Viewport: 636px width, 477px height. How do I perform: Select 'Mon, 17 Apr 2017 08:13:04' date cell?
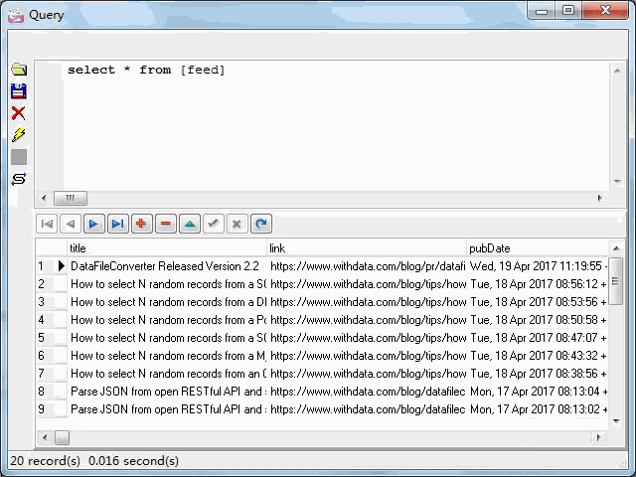[x=538, y=391]
